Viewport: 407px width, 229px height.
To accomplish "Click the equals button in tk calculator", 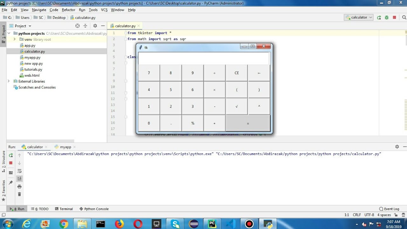I will click(x=248, y=123).
